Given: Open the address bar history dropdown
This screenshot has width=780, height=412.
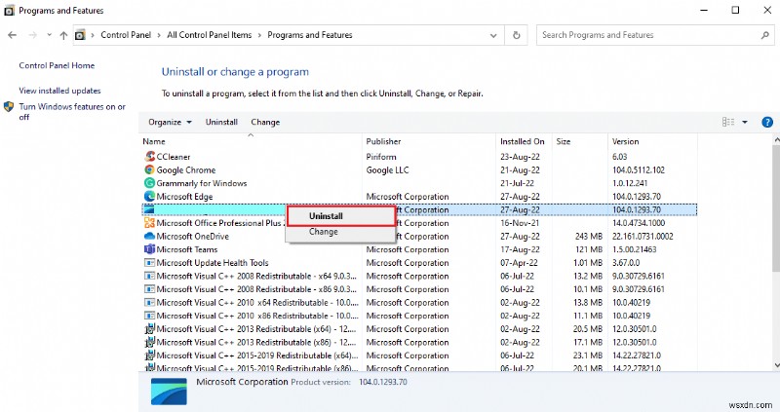Looking at the screenshot, I should coord(493,35).
